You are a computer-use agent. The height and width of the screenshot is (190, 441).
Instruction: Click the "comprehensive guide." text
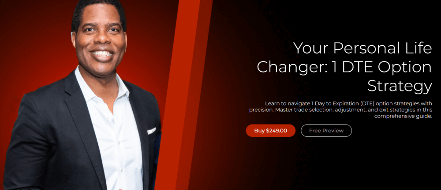(x=403, y=116)
